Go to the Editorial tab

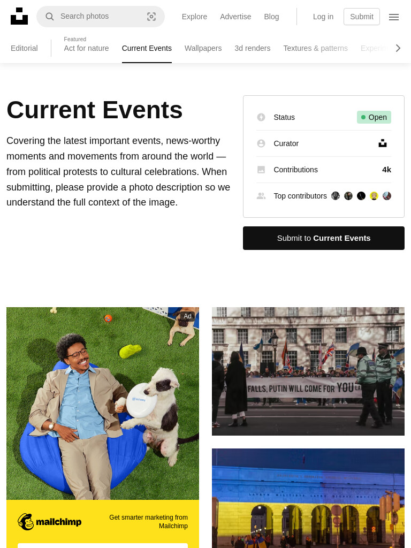[24, 48]
